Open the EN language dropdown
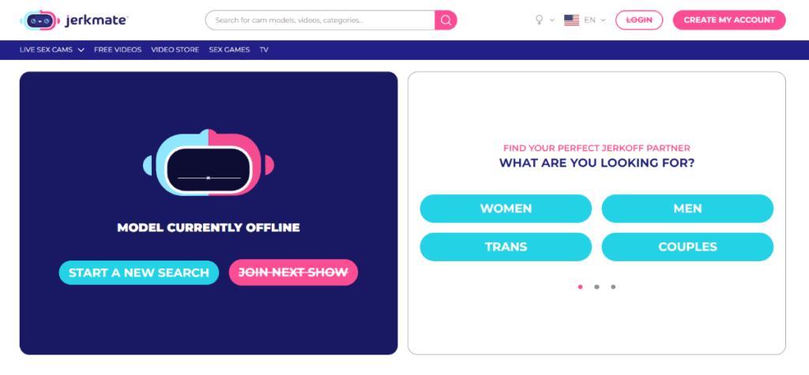 click(594, 20)
